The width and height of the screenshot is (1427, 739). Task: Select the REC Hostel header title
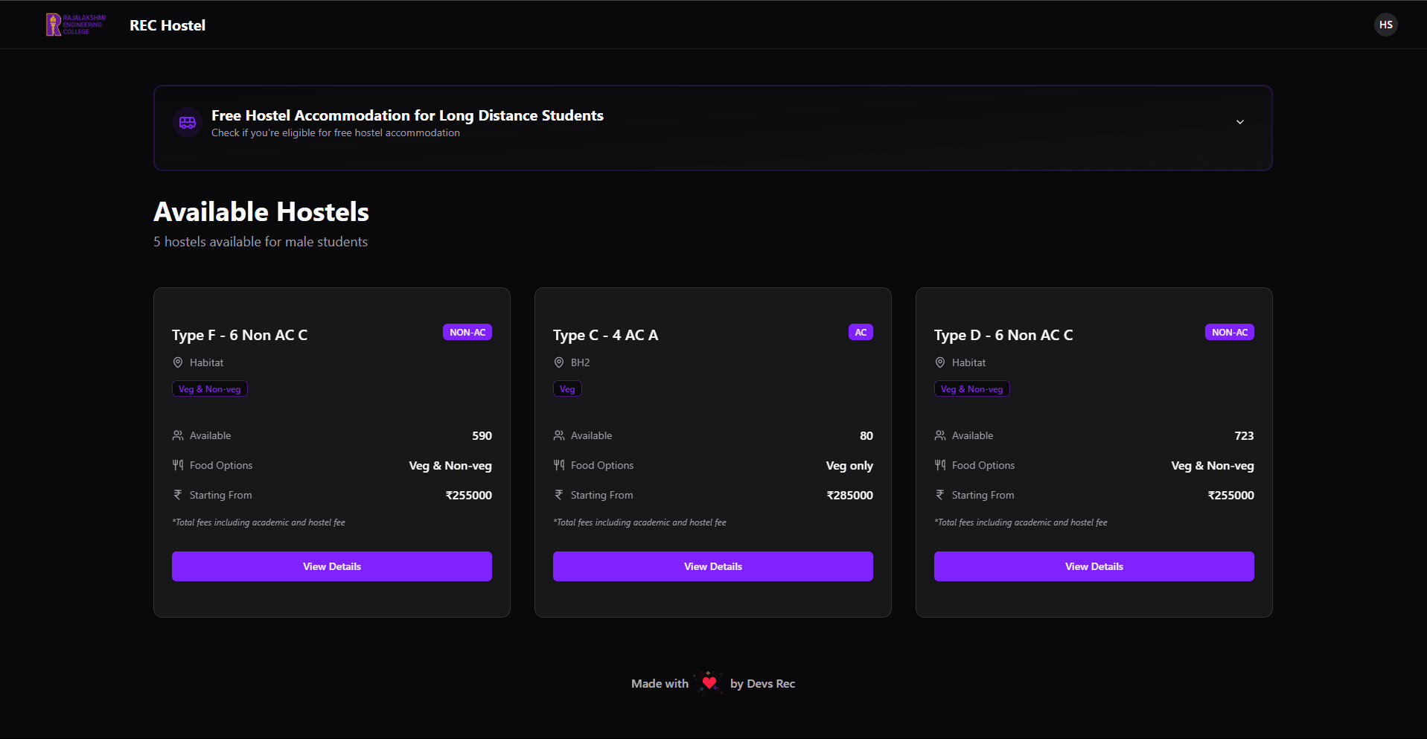pos(167,25)
